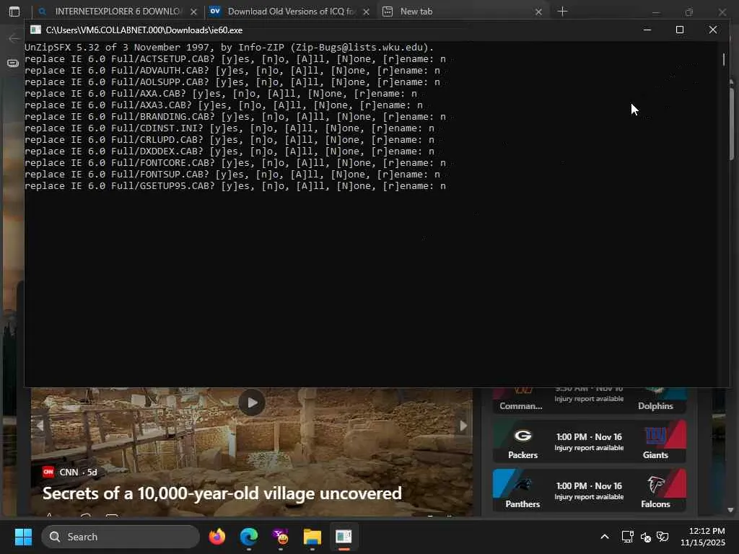Click the console window title bar icon
This screenshot has height=554, width=739.
[x=35, y=30]
